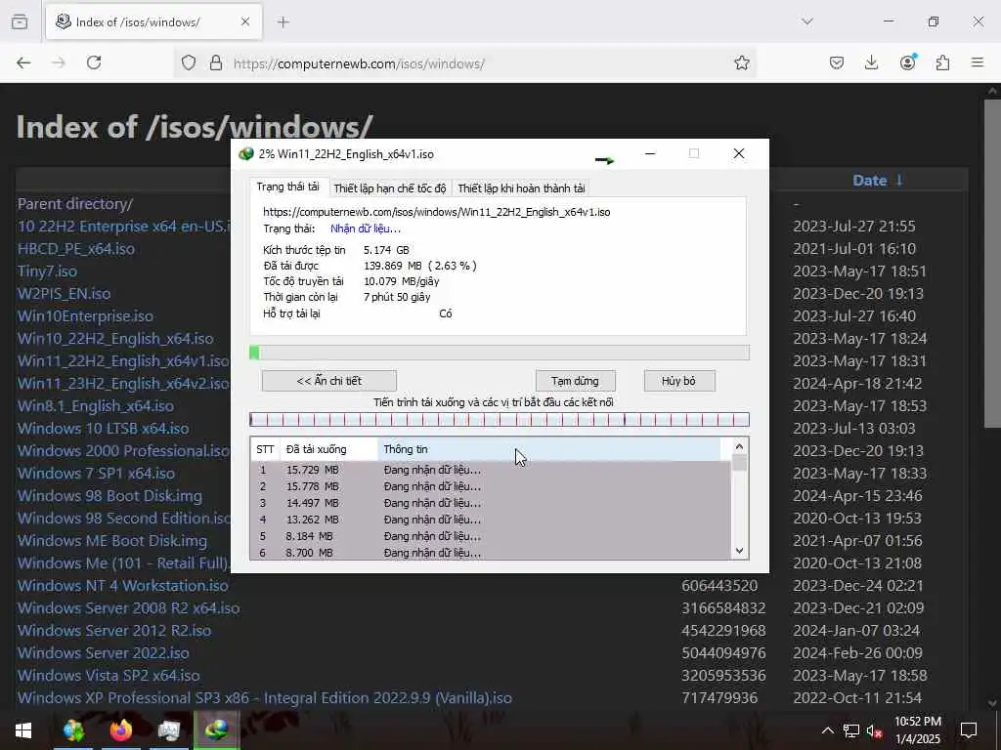Expand the list all tabs chevron
Screen dimensions: 1001x750
(x=806, y=21)
